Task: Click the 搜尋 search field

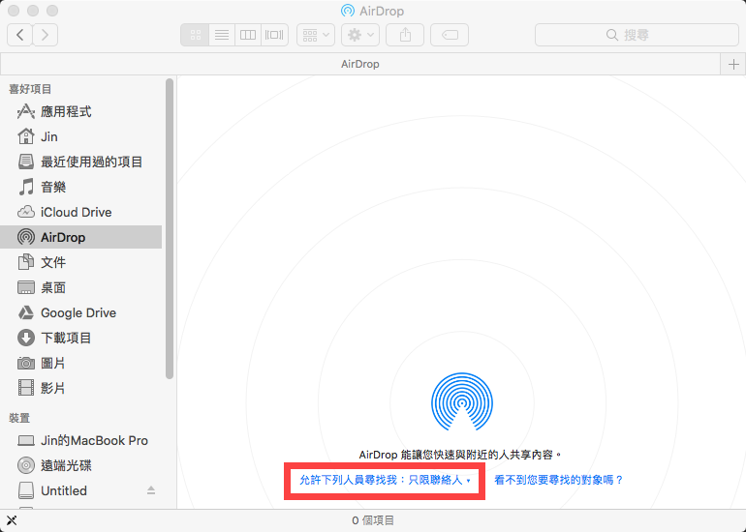Action: pyautogui.click(x=637, y=35)
